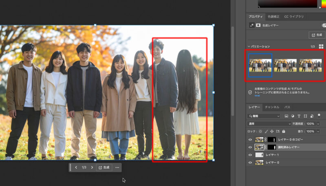Screen dimensions: 326x186
Task: Collapse the バリエーション section
Action: click(x=249, y=46)
